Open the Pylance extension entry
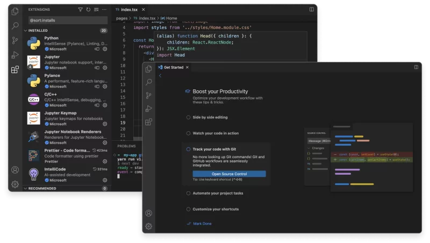Screen dimensions: 430x243 tap(67, 81)
